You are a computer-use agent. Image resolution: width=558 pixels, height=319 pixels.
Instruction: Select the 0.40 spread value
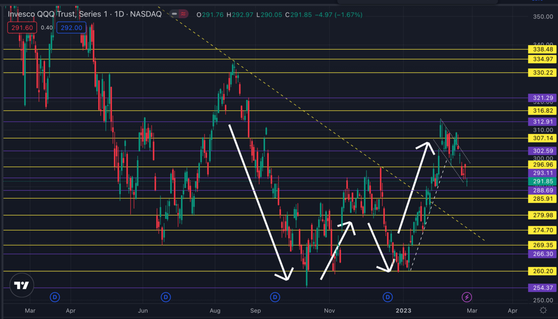[46, 27]
